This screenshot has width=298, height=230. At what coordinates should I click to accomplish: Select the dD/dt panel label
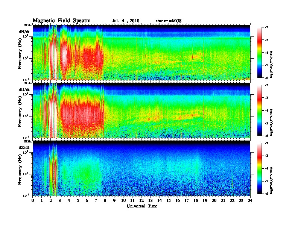point(24,89)
